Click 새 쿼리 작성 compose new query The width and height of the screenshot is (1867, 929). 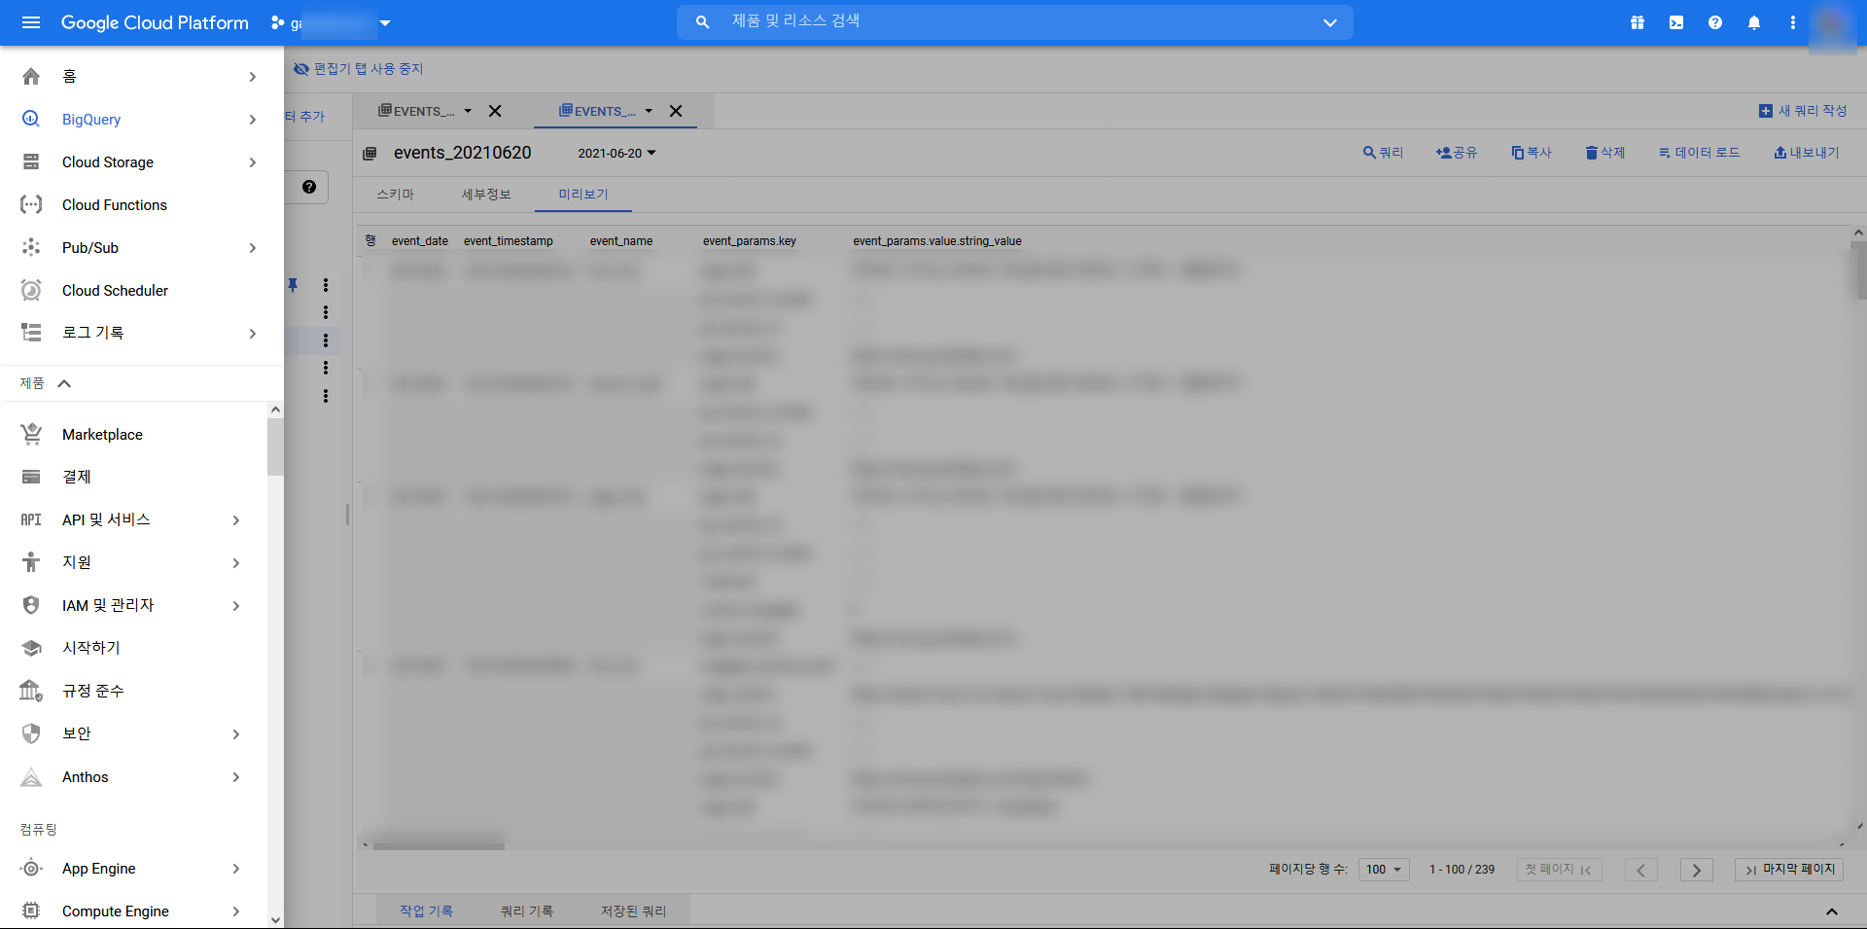(x=1803, y=111)
